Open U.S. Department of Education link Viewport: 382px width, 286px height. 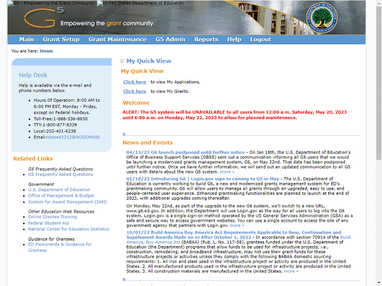point(59,189)
